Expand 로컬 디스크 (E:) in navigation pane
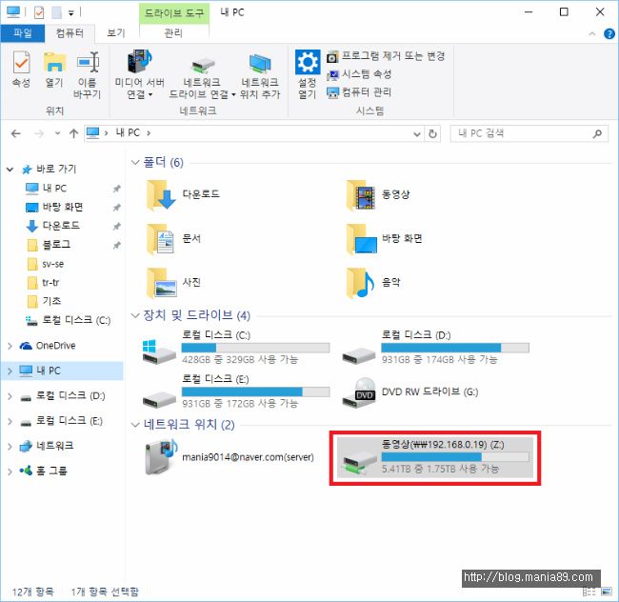Viewport: 619px width, 602px height. (x=10, y=421)
